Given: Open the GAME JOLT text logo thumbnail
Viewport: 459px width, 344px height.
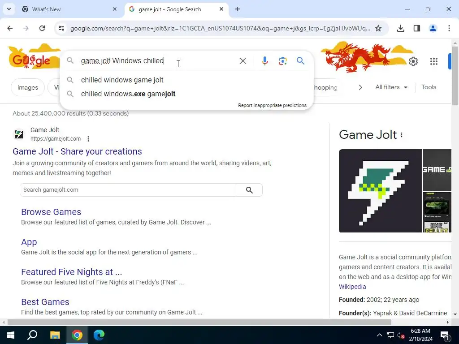Looking at the screenshot, I should [x=437, y=170].
